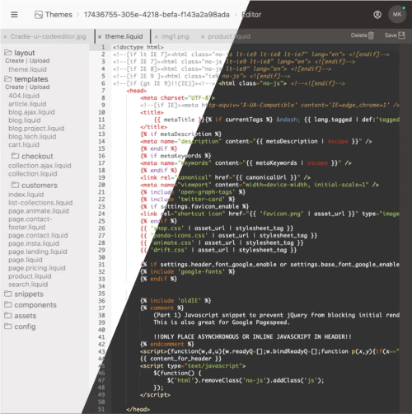Open search.liquid file
Screen dimensions: 412x414
(28, 285)
